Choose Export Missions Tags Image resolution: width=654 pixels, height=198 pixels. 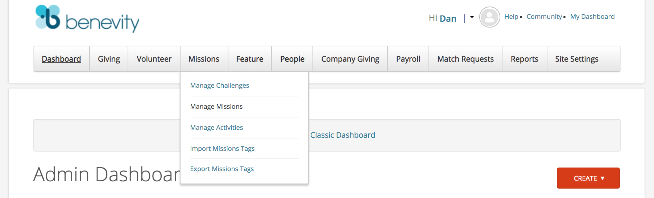point(222,169)
